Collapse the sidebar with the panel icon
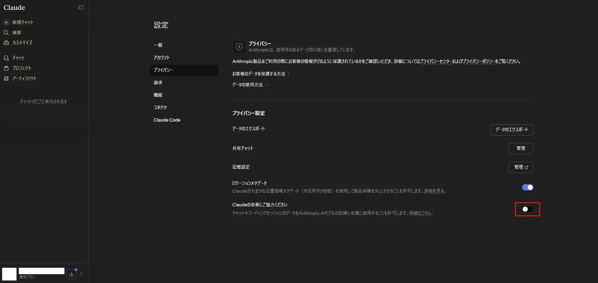 point(81,7)
